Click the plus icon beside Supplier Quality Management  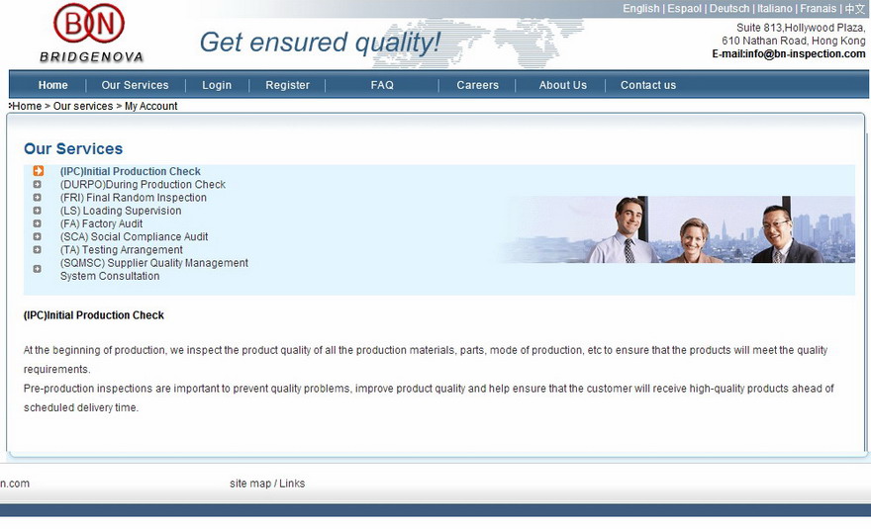(38, 269)
